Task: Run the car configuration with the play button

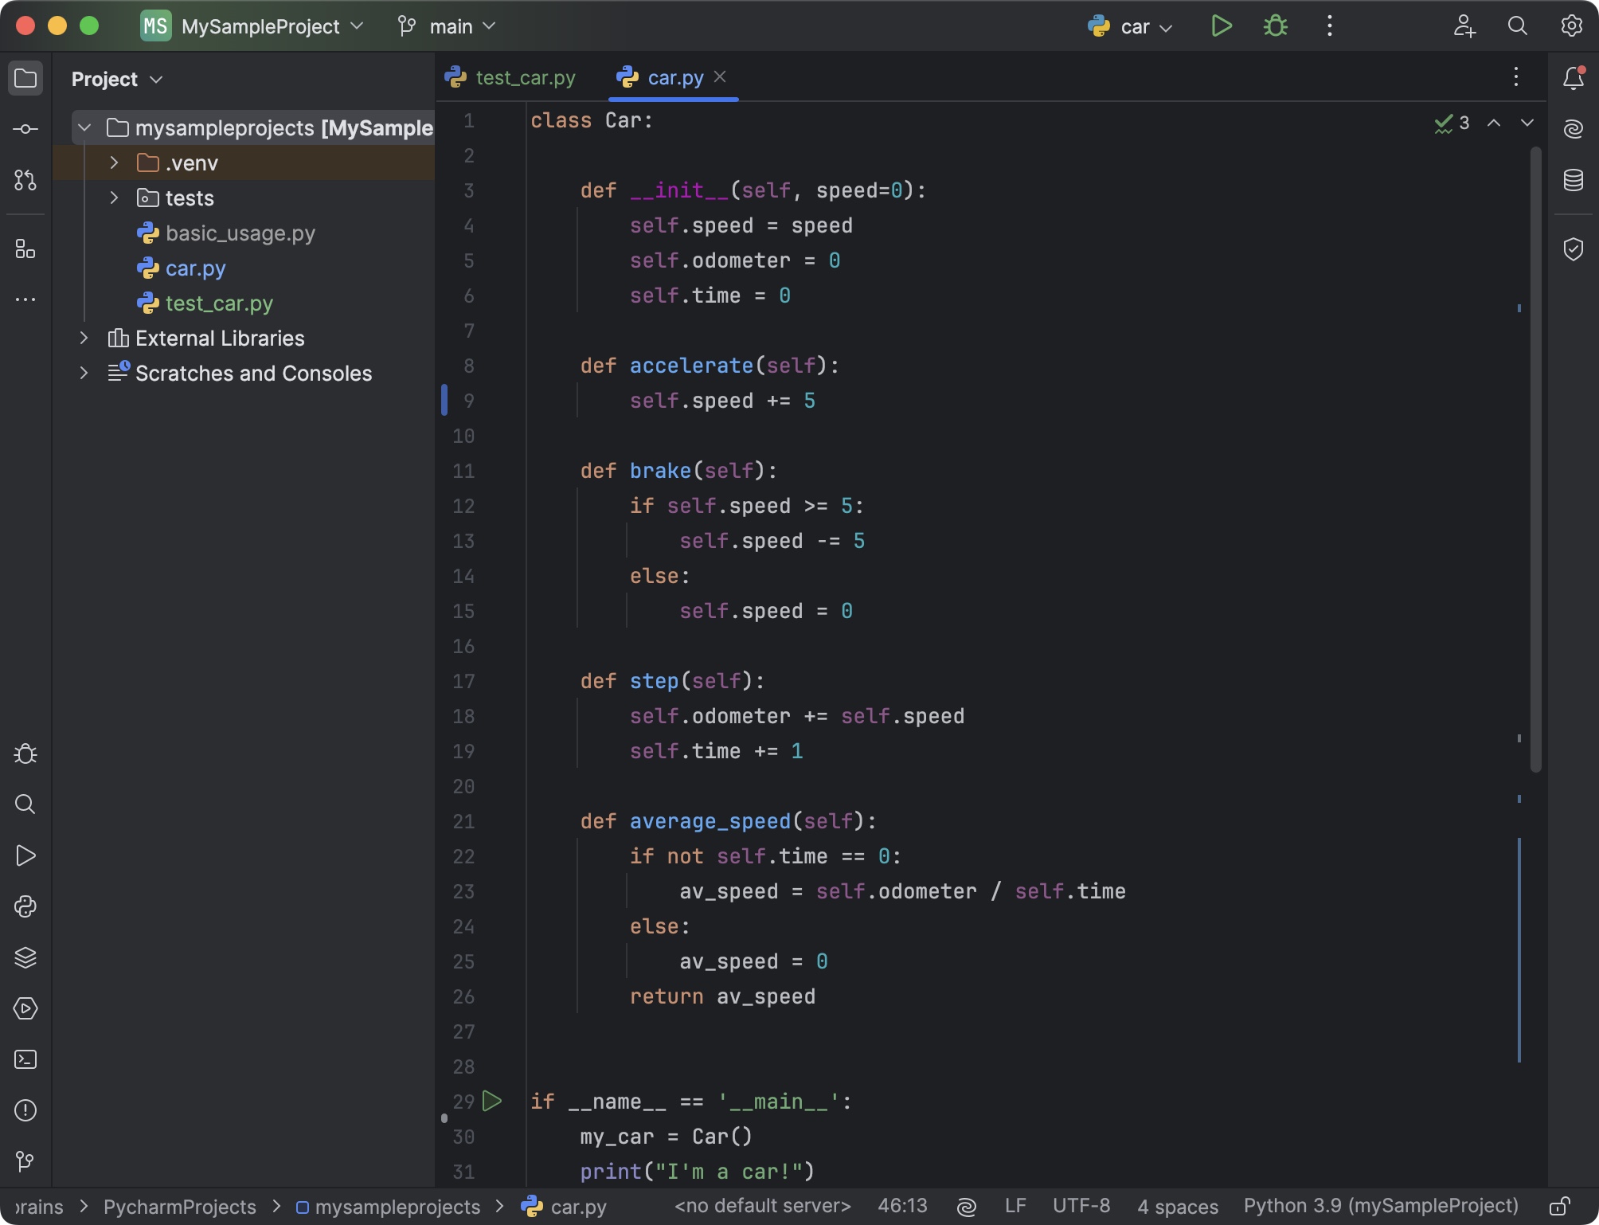Action: coord(1221,25)
